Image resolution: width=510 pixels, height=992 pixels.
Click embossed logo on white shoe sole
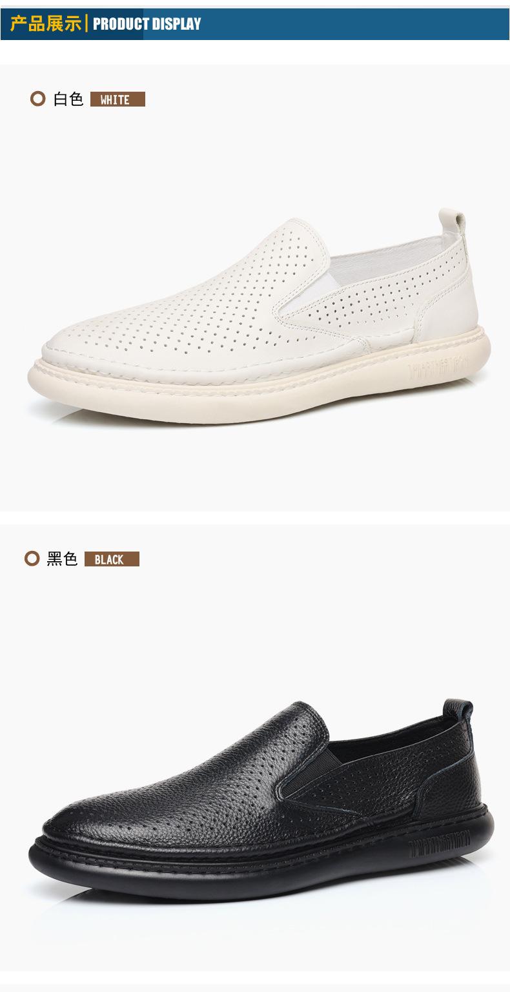436,372
